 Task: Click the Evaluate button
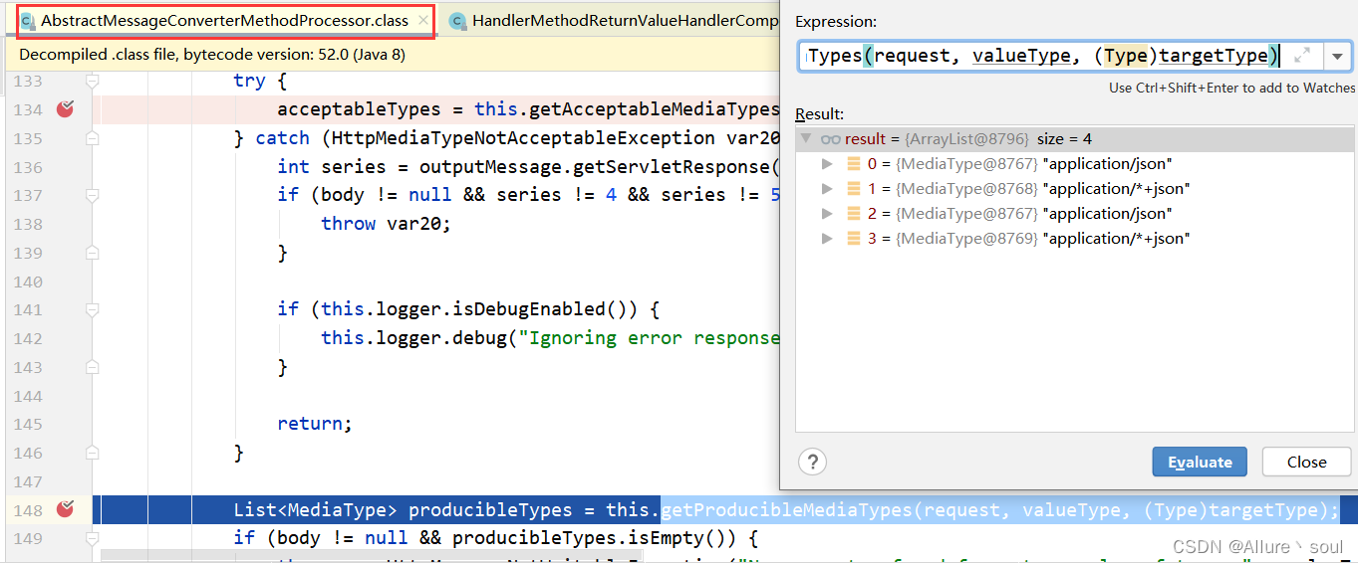coord(1201,462)
